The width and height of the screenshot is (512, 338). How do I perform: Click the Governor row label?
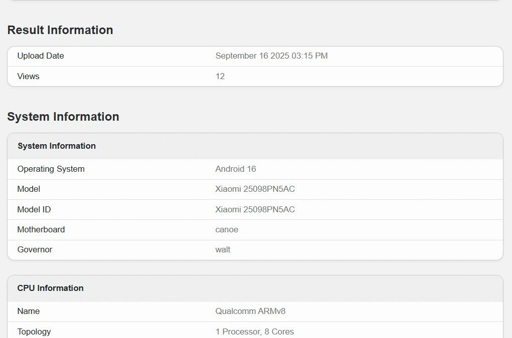pos(35,249)
